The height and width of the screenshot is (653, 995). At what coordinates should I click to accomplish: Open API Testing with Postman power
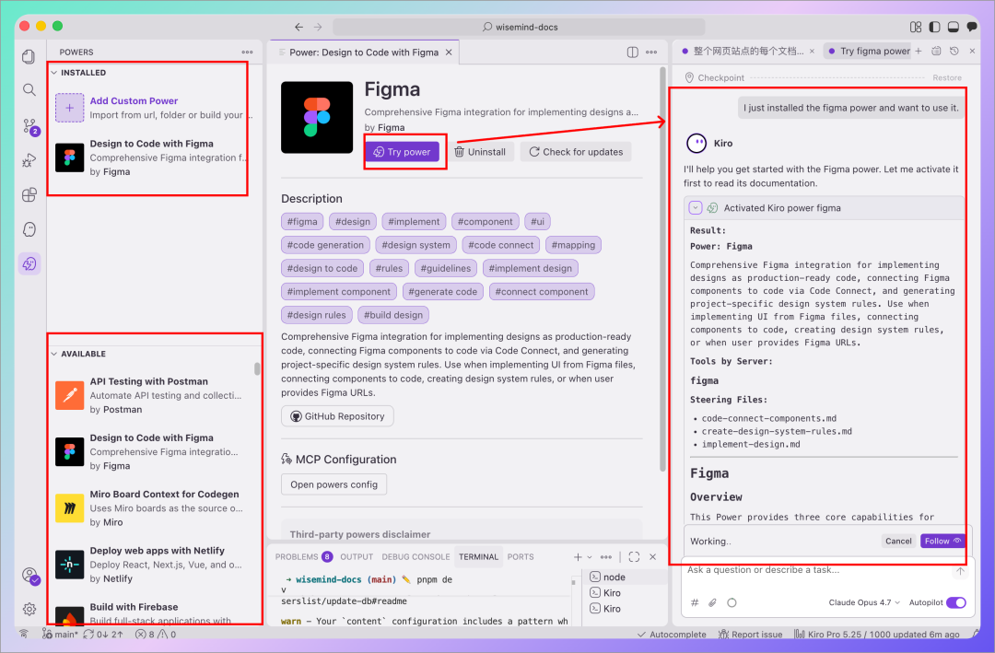[156, 395]
